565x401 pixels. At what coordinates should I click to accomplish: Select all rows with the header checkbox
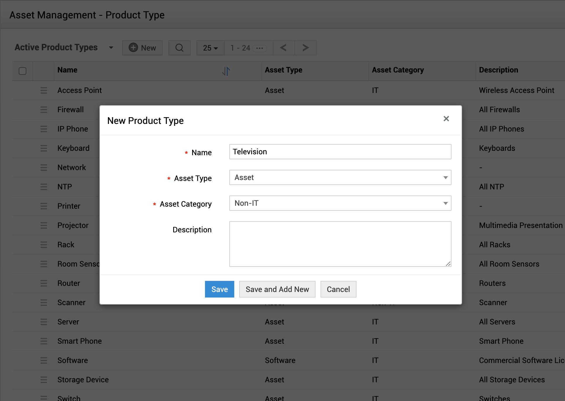click(22, 71)
